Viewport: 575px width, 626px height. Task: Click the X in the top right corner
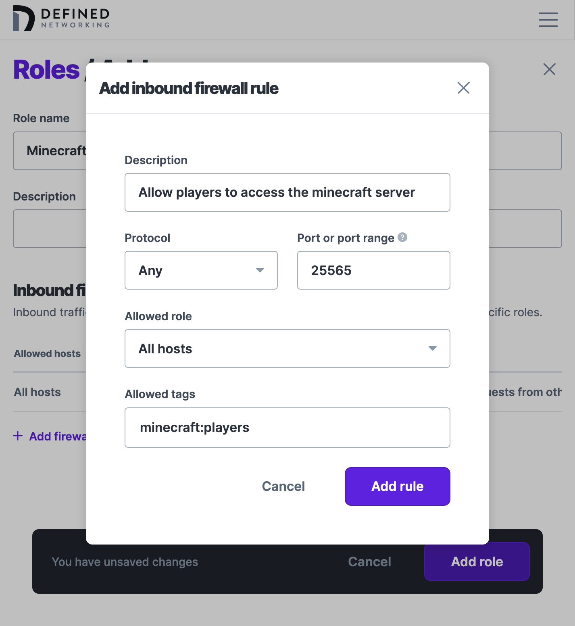(x=549, y=69)
